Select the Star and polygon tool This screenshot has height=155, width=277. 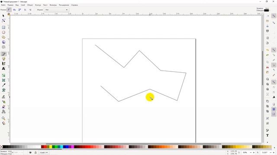tap(3, 37)
